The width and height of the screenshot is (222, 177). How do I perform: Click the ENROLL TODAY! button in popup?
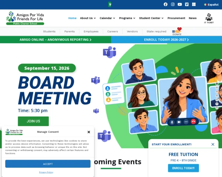coord(184,168)
